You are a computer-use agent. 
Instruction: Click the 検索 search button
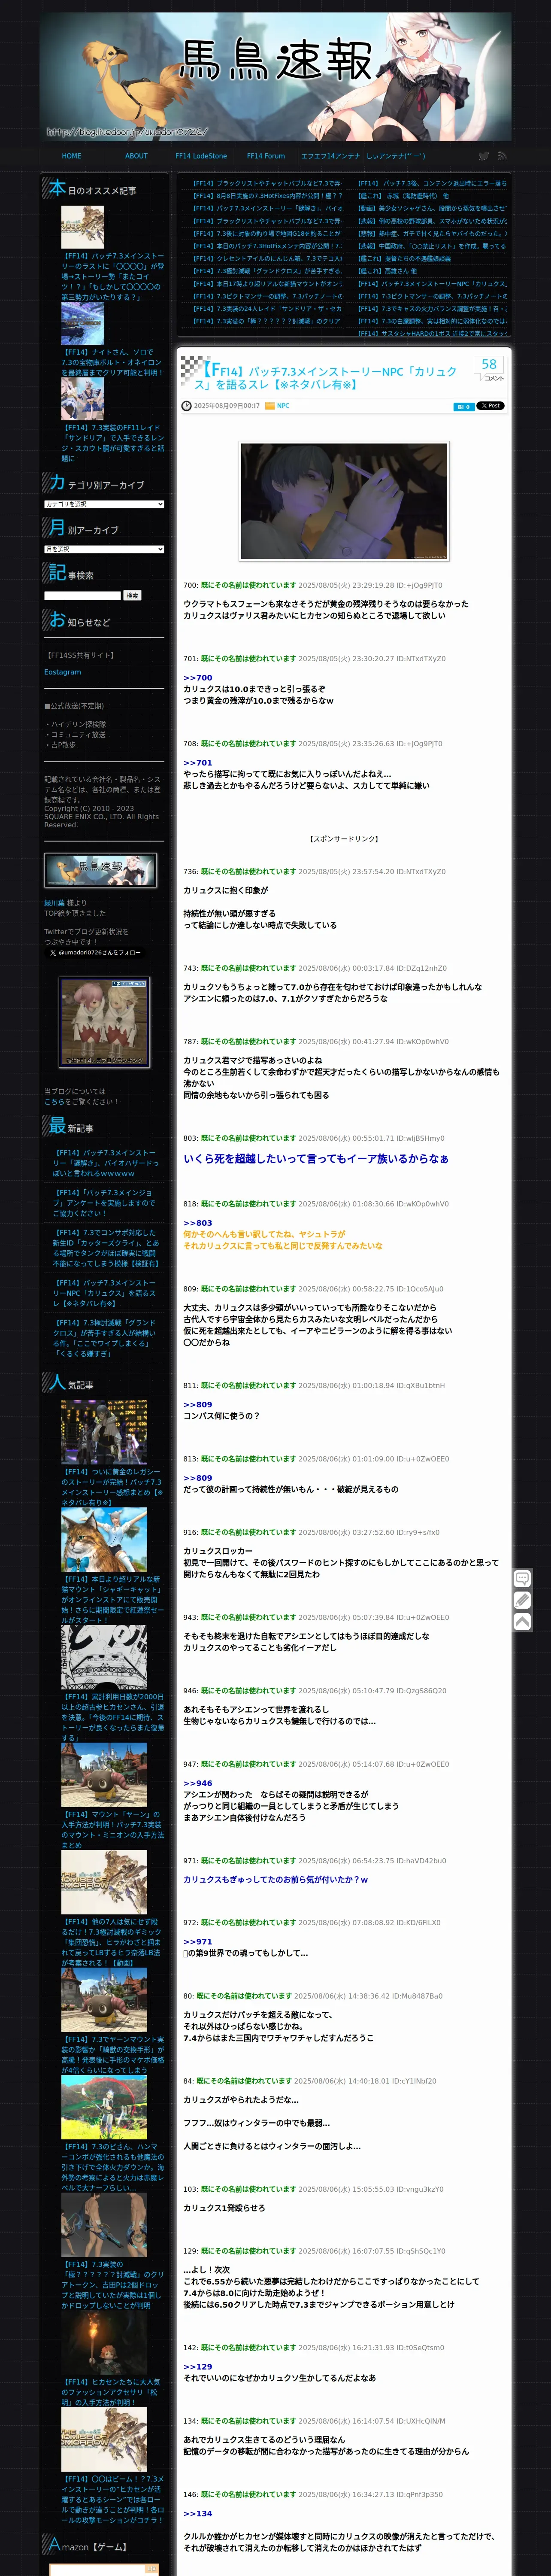tap(132, 595)
